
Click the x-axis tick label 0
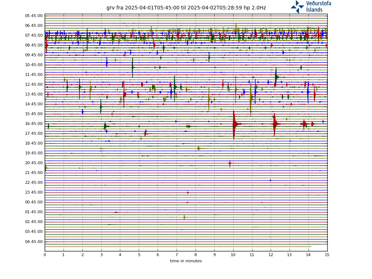(45, 255)
